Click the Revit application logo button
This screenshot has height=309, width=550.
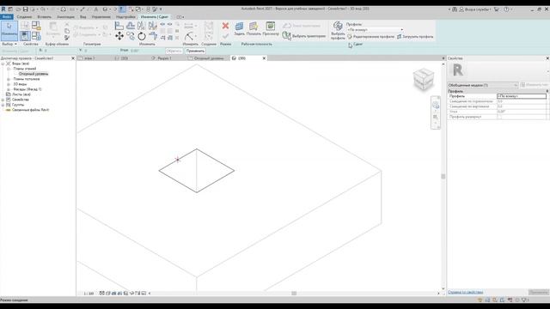pyautogui.click(x=3, y=9)
